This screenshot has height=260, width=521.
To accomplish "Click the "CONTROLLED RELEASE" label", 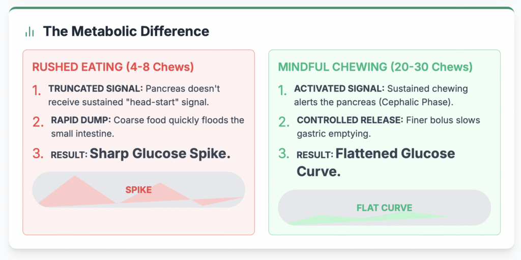I will point(350,120).
